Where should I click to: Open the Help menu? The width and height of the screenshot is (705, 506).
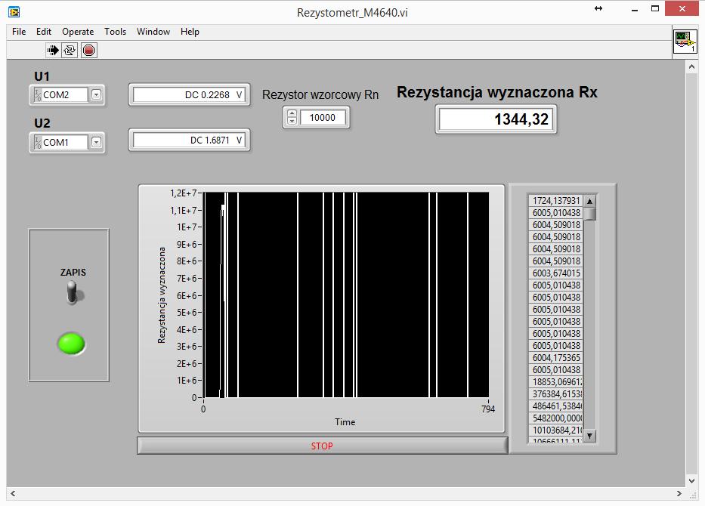[190, 32]
